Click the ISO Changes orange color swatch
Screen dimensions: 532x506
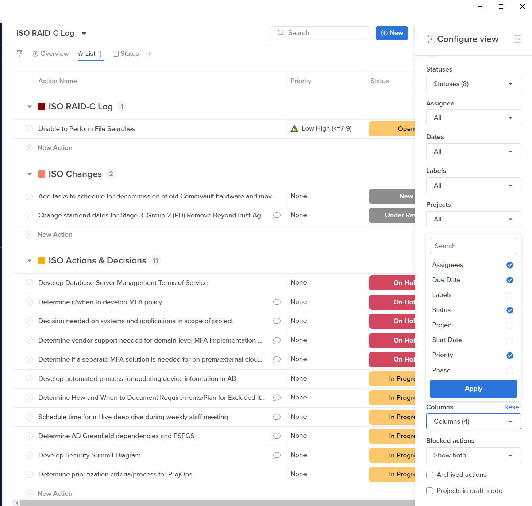point(42,174)
